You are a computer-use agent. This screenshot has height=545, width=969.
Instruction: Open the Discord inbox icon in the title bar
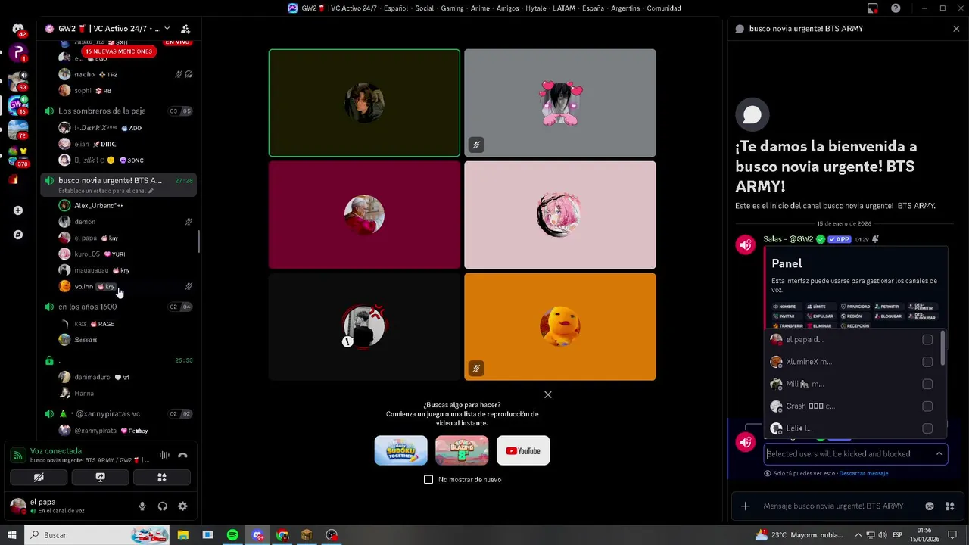[873, 8]
